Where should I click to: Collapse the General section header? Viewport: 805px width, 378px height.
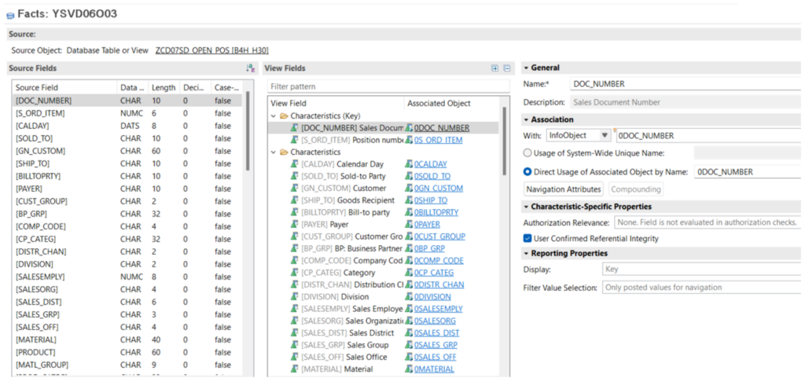526,68
